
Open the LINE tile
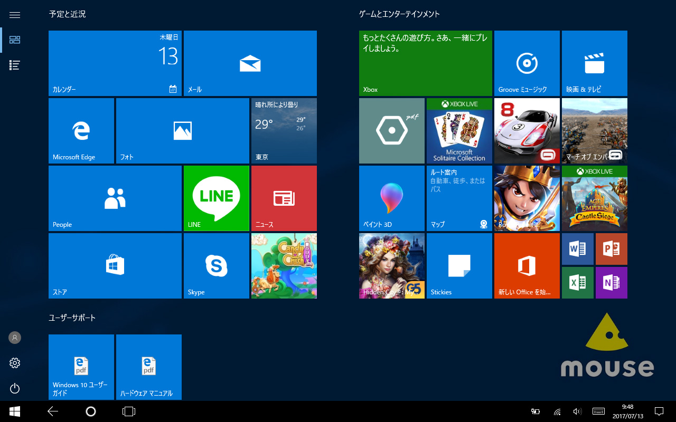click(216, 198)
